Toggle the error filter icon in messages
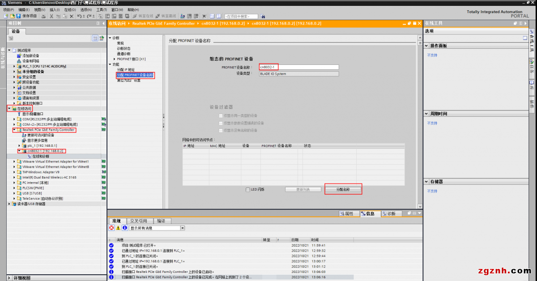537x281 pixels. click(x=111, y=228)
